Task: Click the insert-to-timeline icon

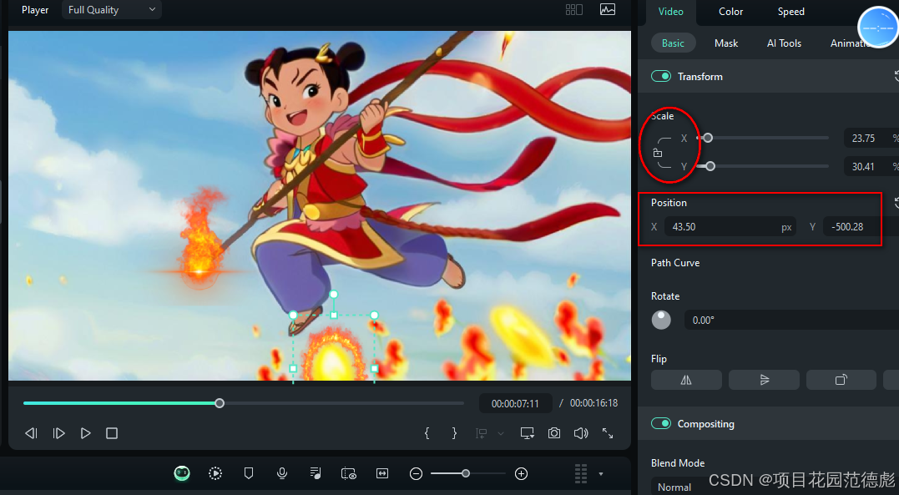Action: [x=481, y=433]
